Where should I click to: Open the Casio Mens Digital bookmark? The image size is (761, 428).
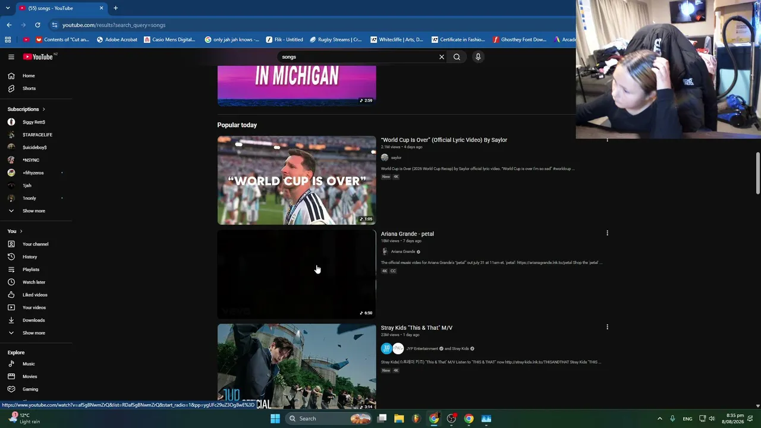point(169,40)
